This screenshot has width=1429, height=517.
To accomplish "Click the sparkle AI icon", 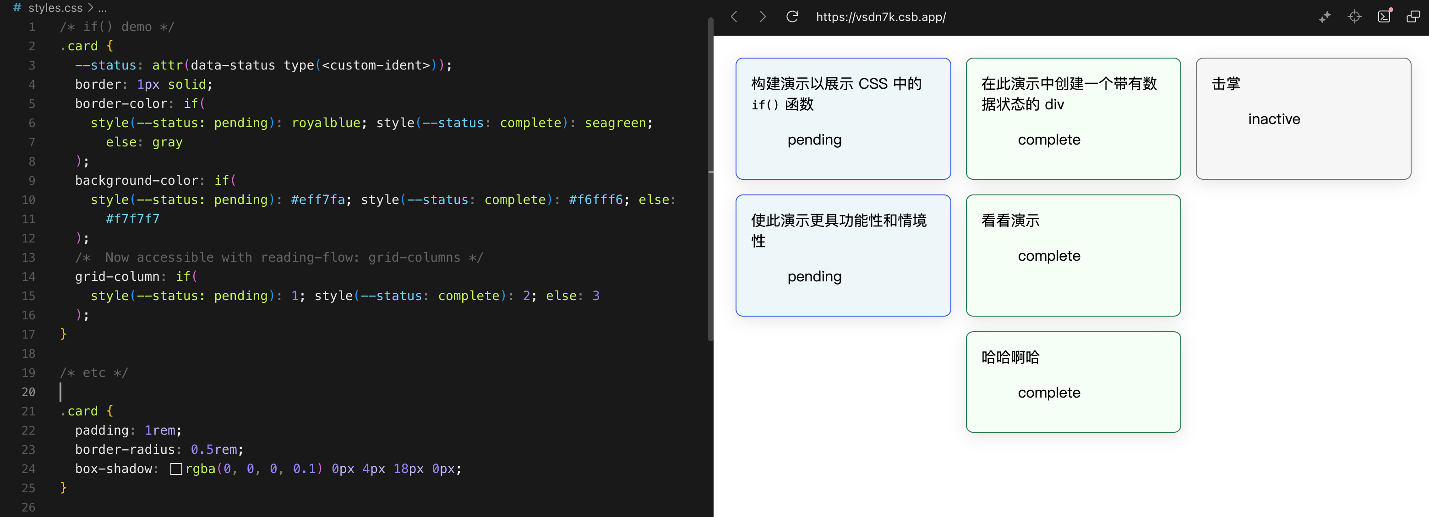I will click(1325, 16).
